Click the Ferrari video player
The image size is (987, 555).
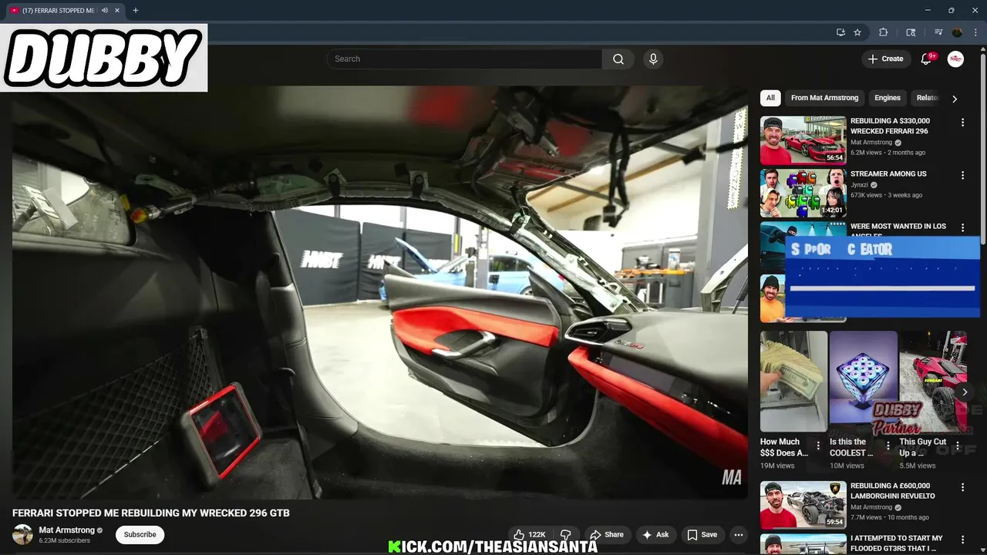pos(380,293)
